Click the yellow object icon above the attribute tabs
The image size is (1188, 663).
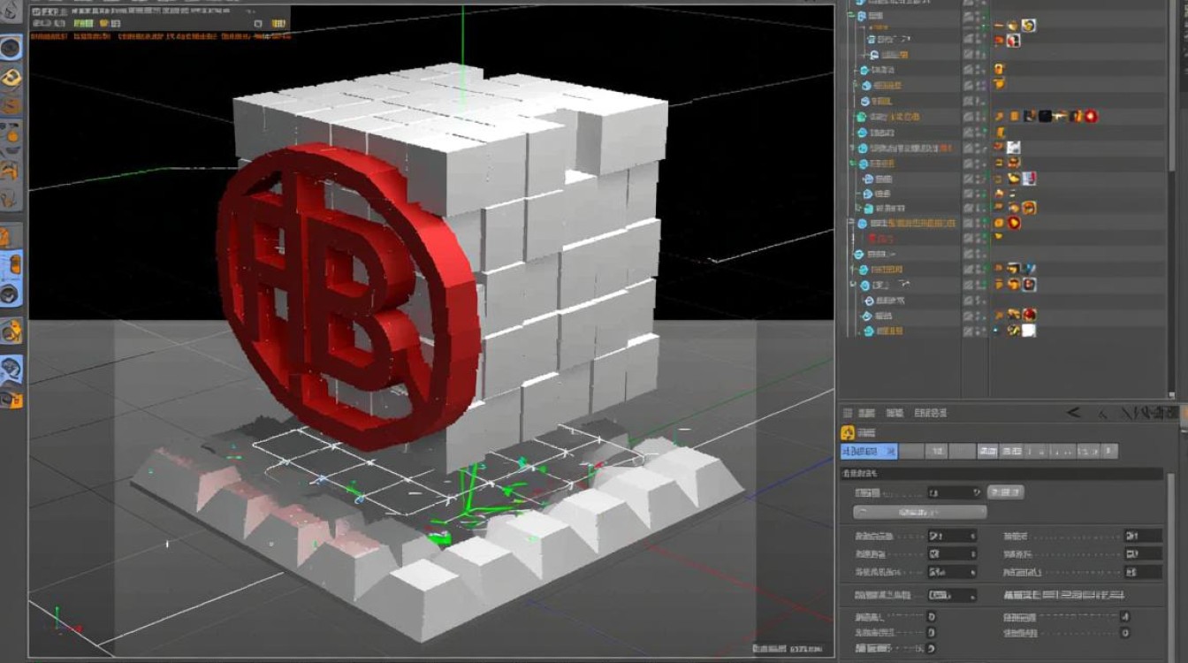coord(847,432)
